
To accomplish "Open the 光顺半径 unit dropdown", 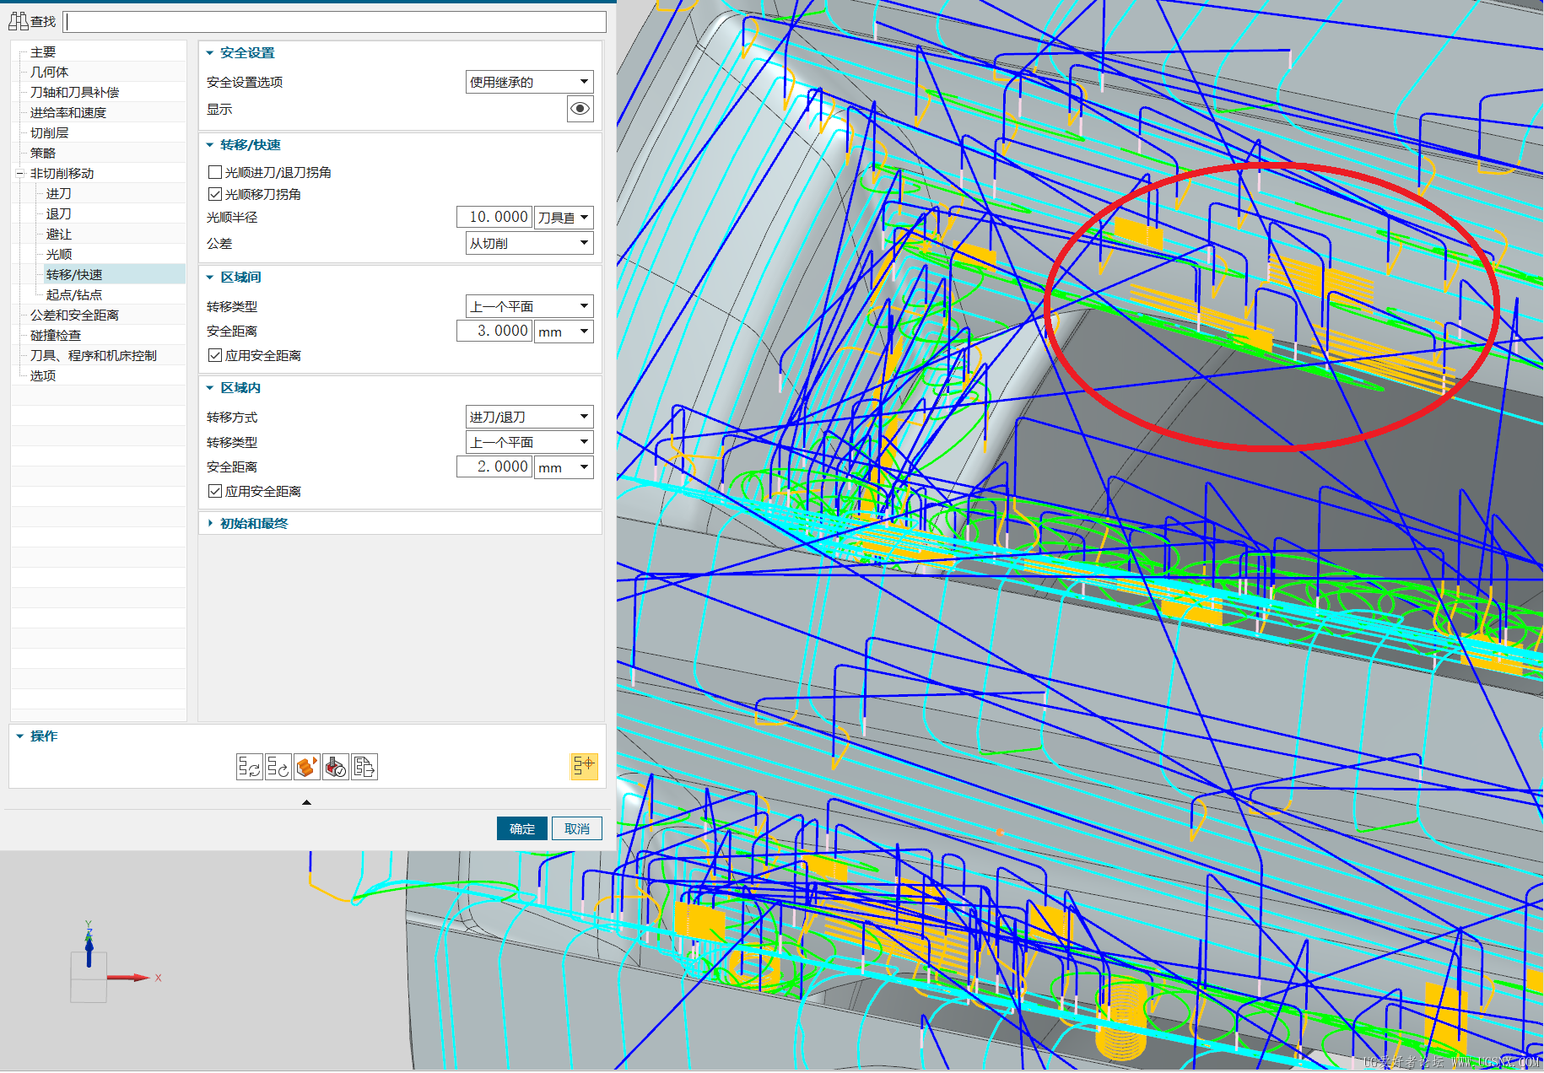I will click(564, 218).
